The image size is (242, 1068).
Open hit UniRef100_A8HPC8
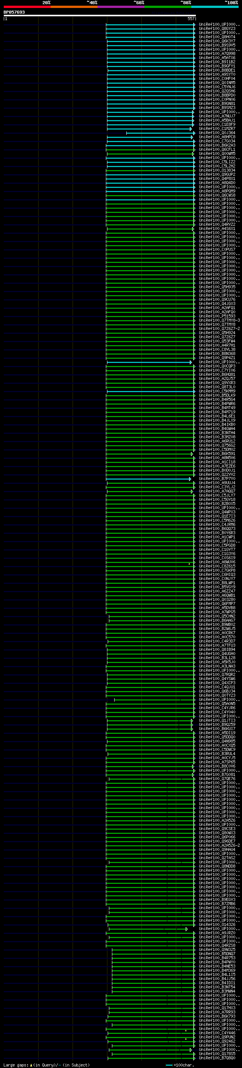pyautogui.click(x=217, y=137)
